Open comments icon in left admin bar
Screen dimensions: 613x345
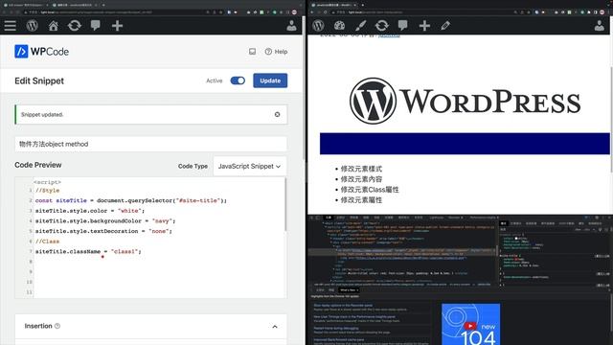(x=95, y=26)
